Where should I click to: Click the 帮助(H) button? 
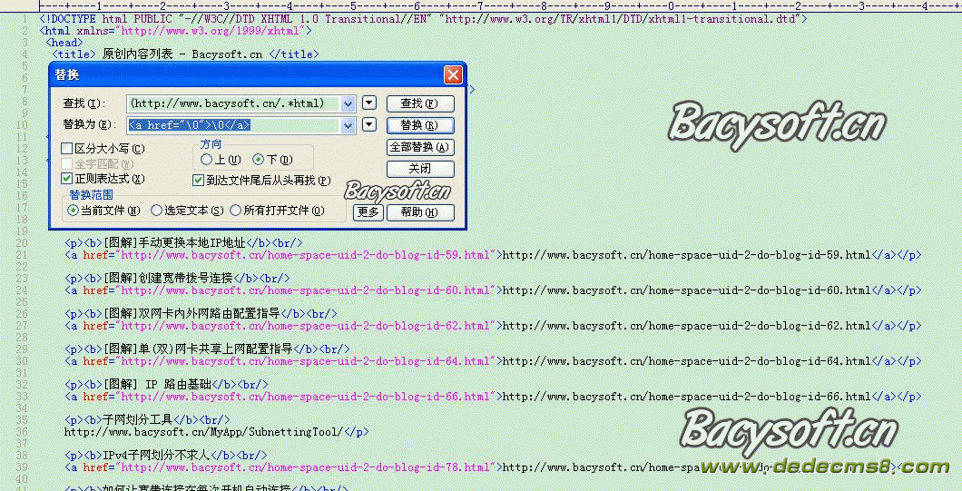(420, 212)
